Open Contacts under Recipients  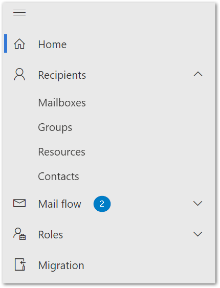[58, 176]
